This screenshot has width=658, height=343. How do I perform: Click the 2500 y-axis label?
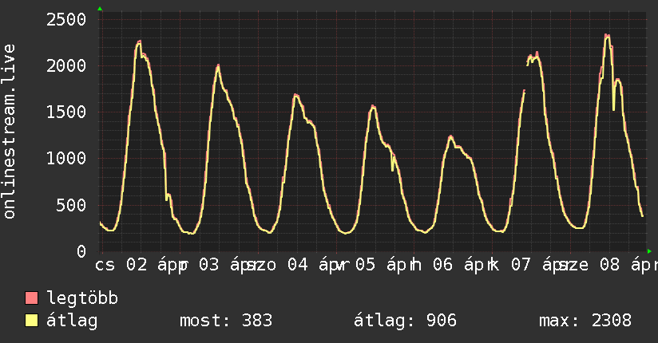click(66, 19)
